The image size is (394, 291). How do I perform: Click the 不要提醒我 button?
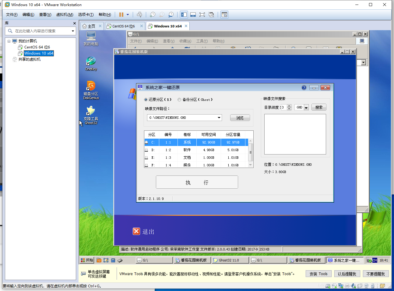click(376, 274)
